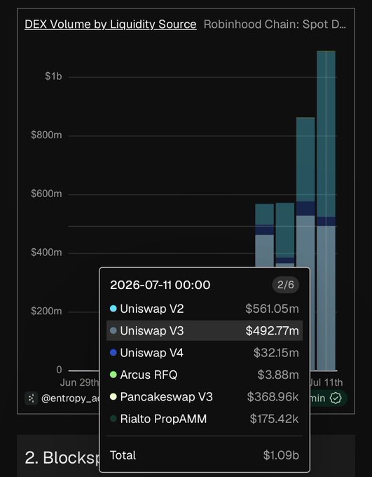Click the $32.15m value
Screen dimensions: 372x477
point(276,353)
